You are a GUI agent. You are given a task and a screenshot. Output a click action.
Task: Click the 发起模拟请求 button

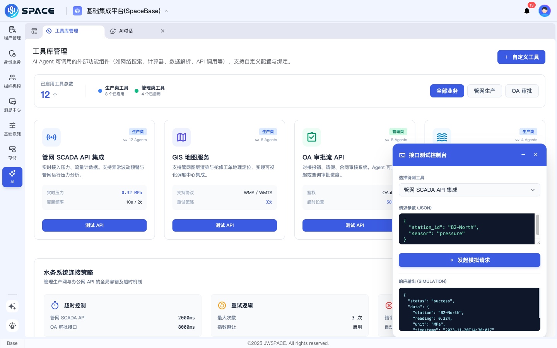point(470,260)
